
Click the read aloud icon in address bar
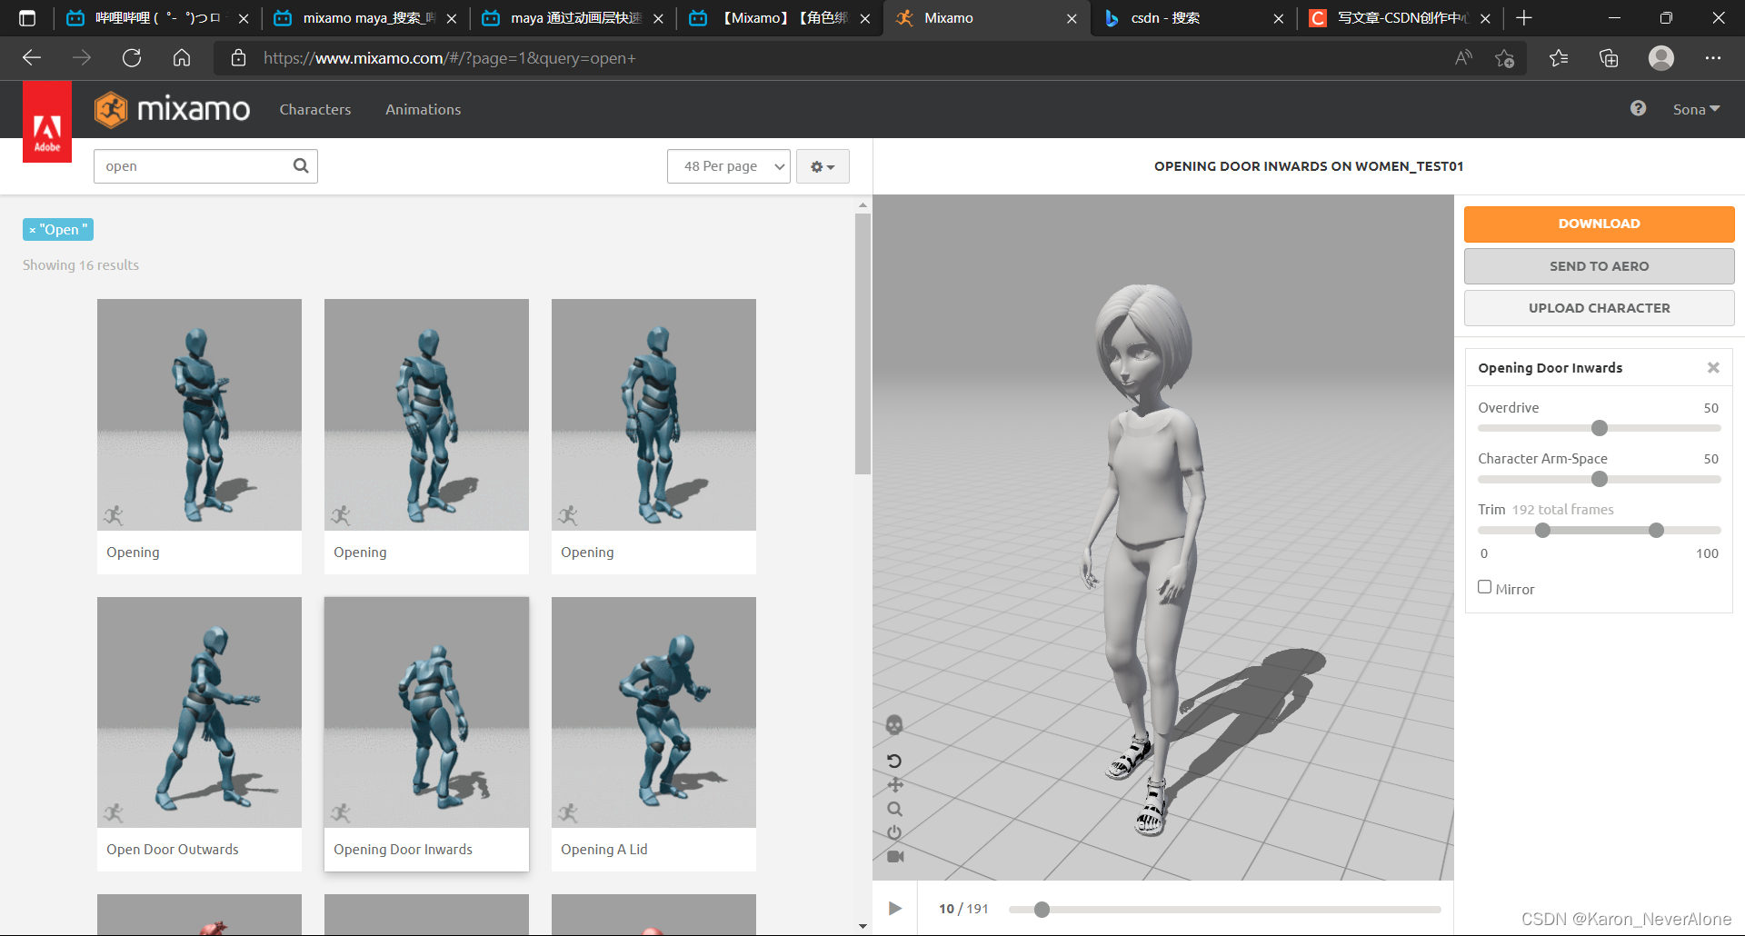pyautogui.click(x=1463, y=58)
